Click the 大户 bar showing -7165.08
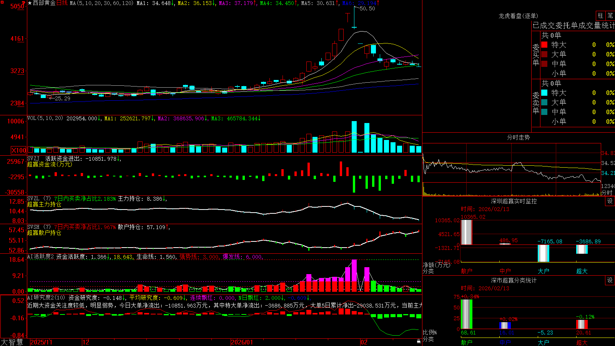Viewport: 615px width, 346px height. [x=544, y=253]
